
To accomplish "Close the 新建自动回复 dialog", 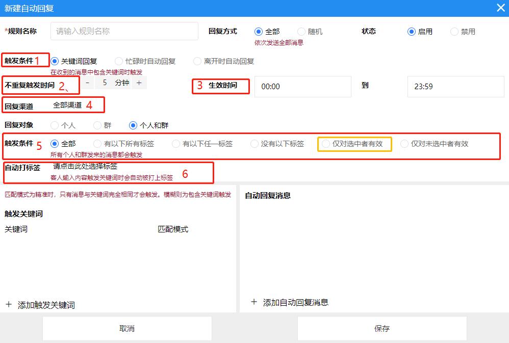I will [498, 8].
